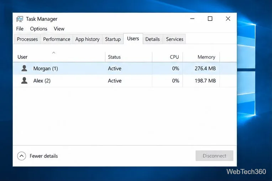Maximize the Task Manager window

point(210,19)
